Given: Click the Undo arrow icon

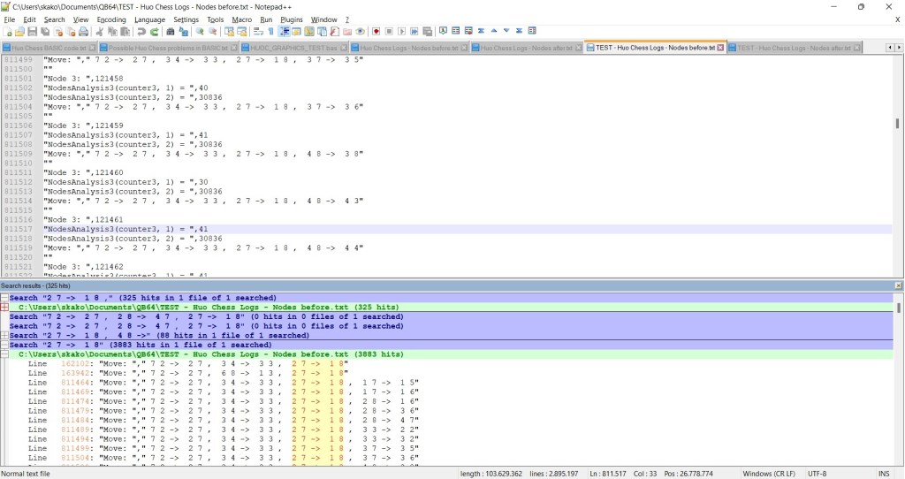Looking at the screenshot, I should pyautogui.click(x=141, y=32).
